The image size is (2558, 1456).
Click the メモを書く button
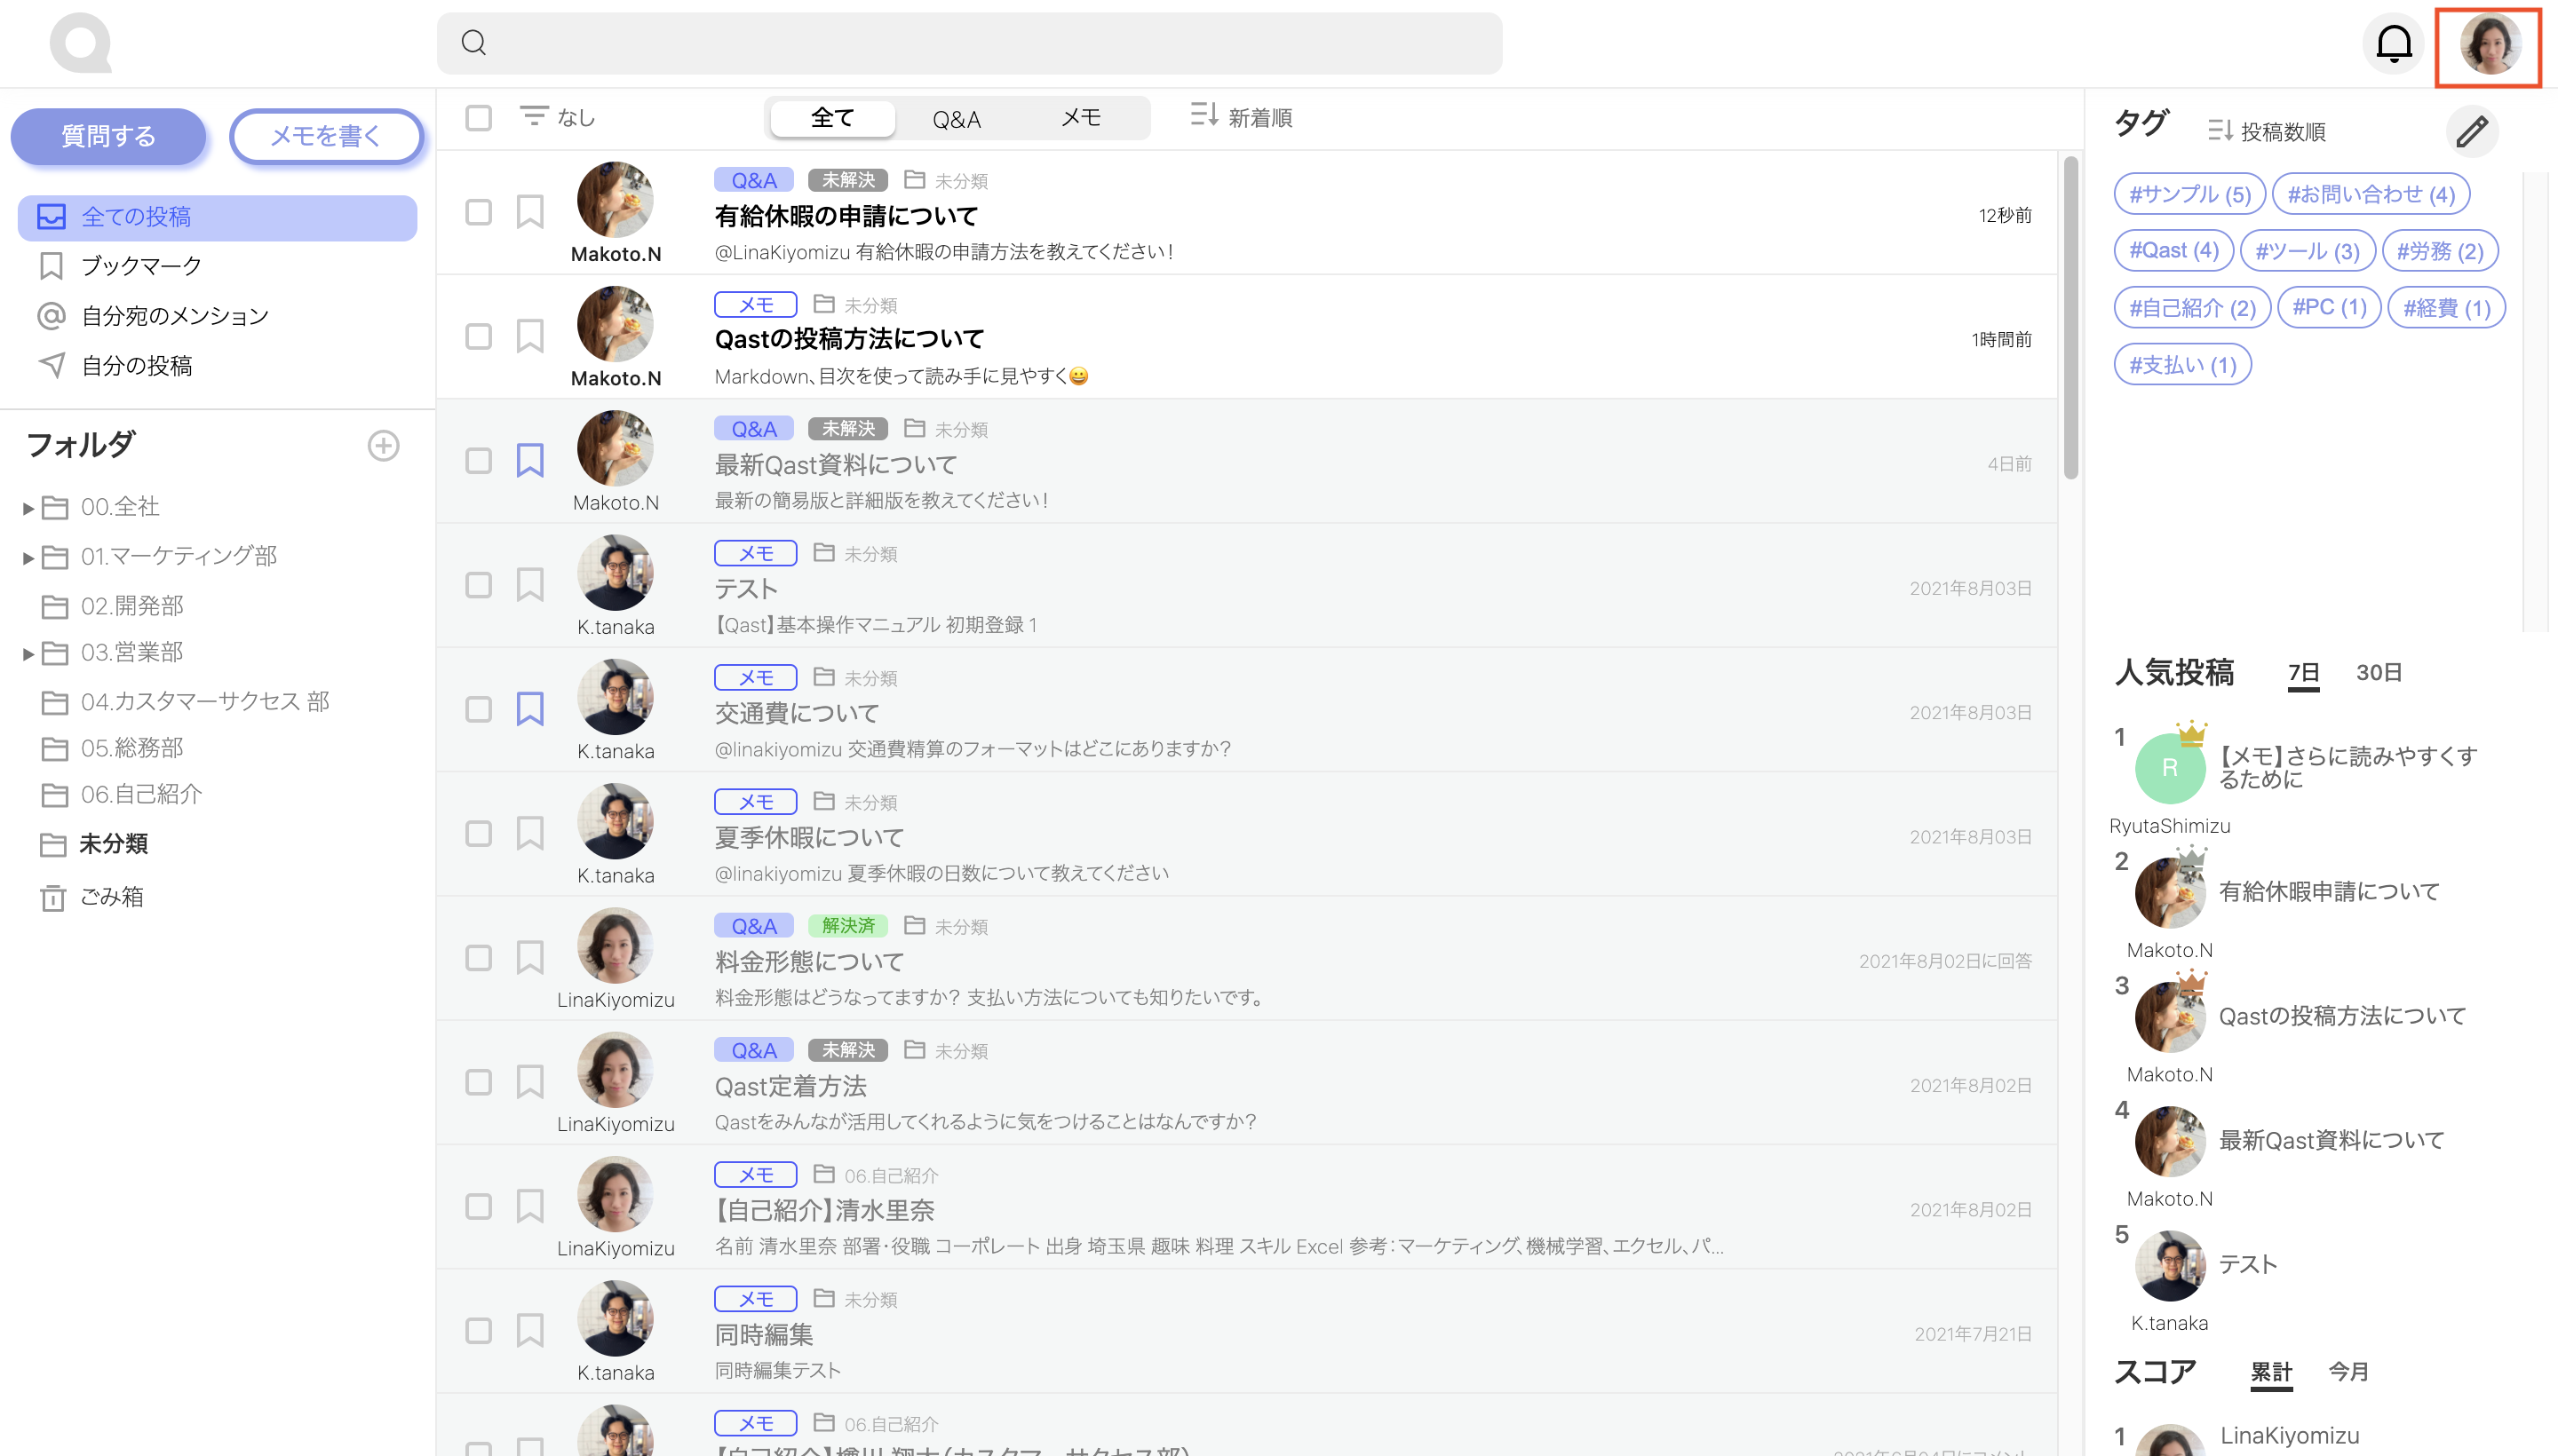point(326,136)
